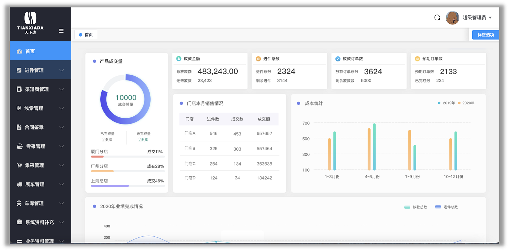Expand the 展车管理 menu chevron
The width and height of the screenshot is (509, 251).
(62, 184)
